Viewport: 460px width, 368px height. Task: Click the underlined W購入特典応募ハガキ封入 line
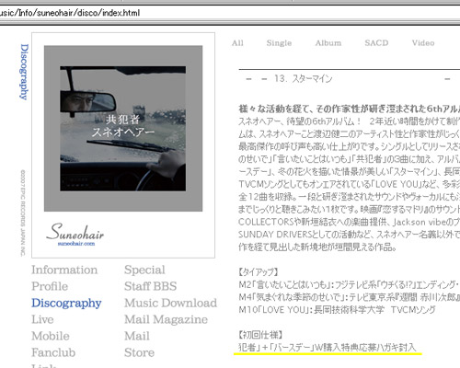328,348
